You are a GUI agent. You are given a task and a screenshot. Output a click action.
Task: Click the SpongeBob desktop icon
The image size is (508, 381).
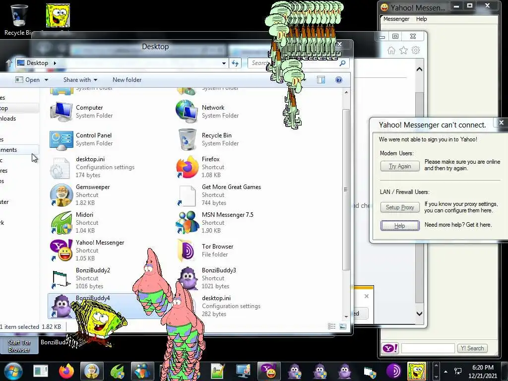(x=58, y=15)
